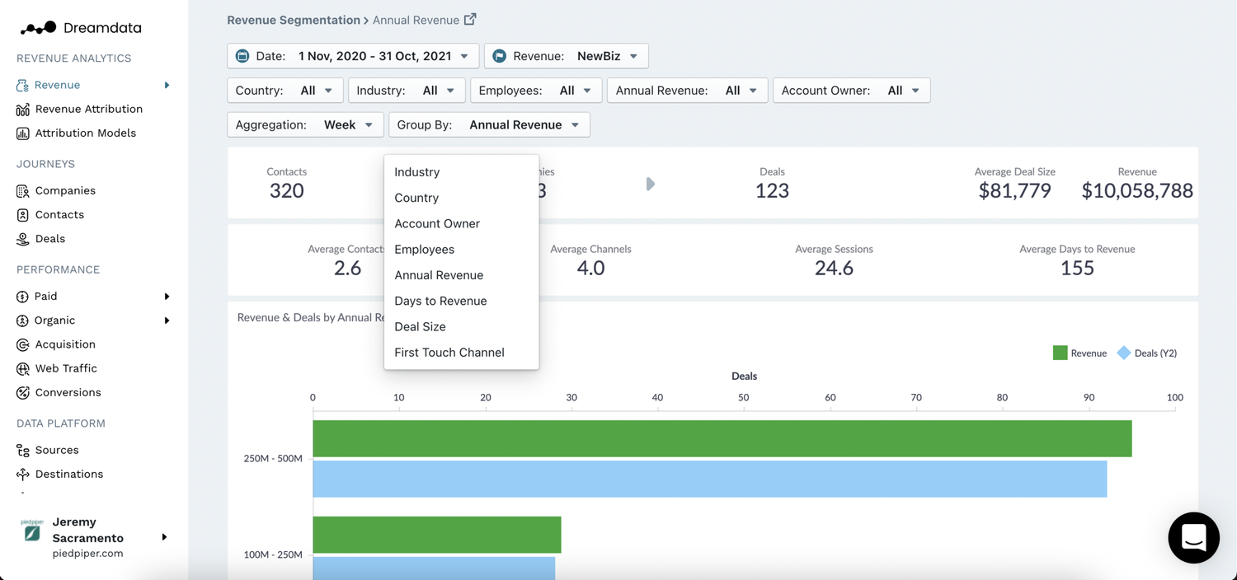Viewport: 1237px width, 580px height.
Task: Click the Organic icon in sidebar
Action: [22, 320]
